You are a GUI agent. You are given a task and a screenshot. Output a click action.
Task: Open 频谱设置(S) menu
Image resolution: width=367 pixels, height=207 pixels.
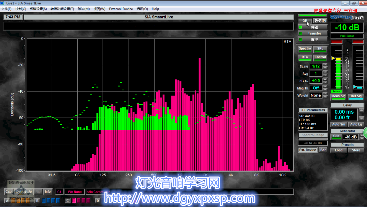tap(38, 9)
